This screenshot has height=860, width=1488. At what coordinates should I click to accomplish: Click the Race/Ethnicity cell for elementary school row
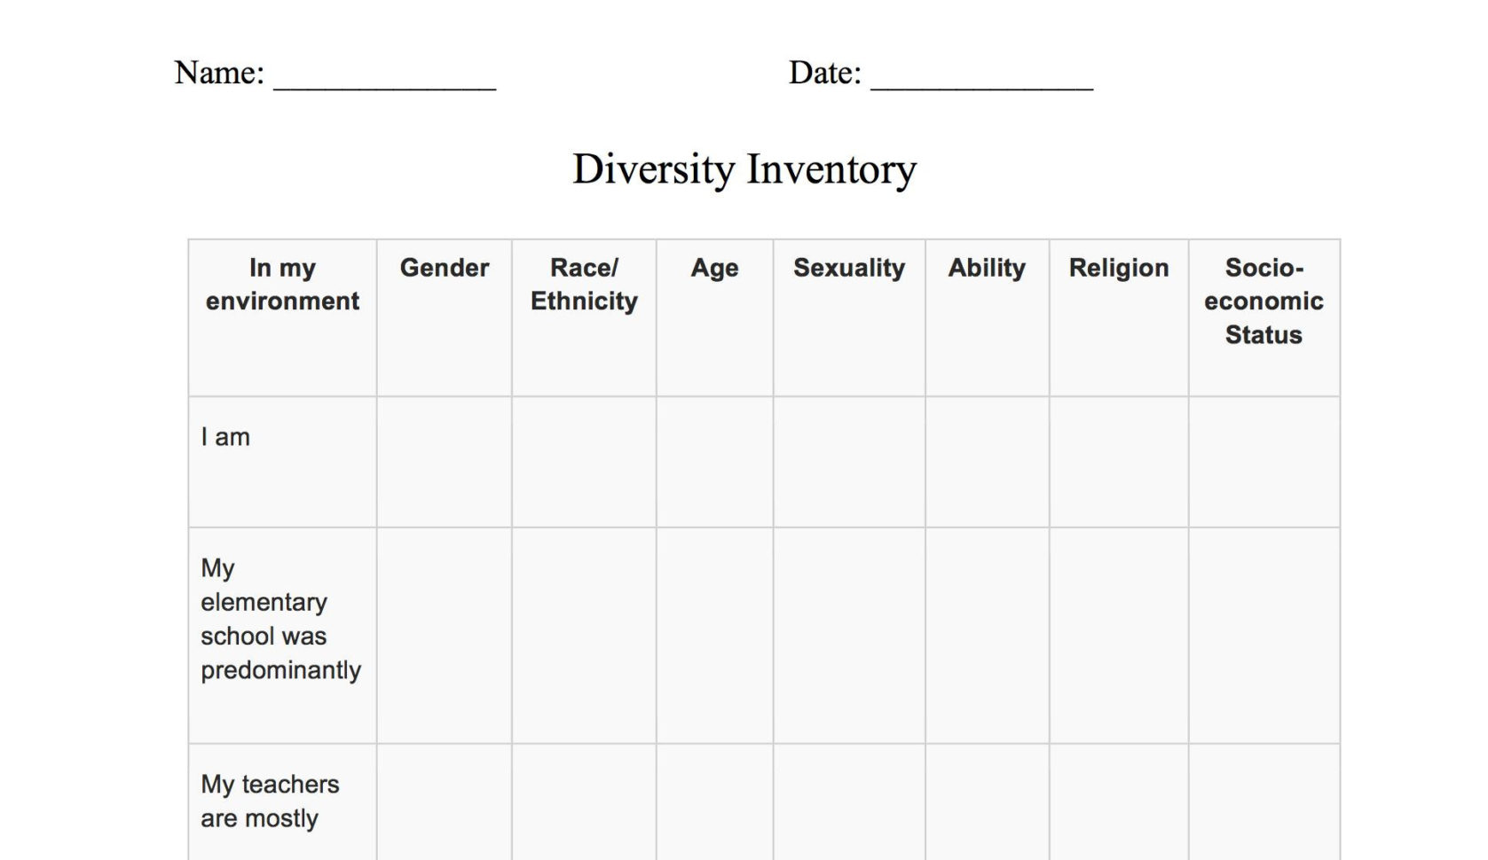(x=584, y=635)
